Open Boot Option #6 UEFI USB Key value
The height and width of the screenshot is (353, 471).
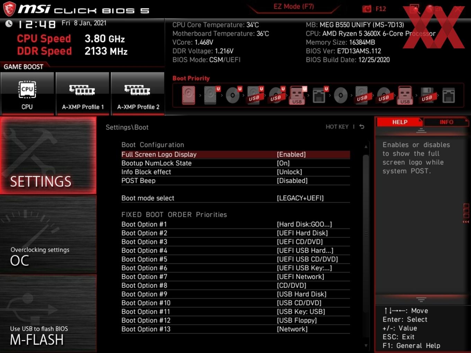pyautogui.click(x=304, y=268)
